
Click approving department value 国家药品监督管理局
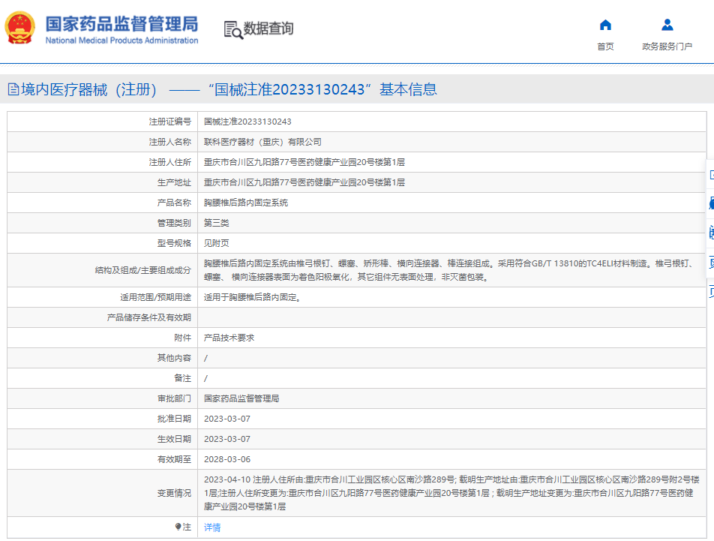click(x=241, y=398)
